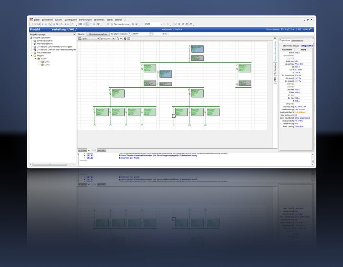343x267 pixels.
Task: Open the vertical CAD side tab
Action: [275, 79]
